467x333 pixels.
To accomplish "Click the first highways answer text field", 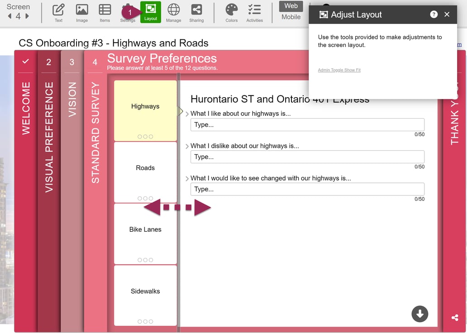I will 307,124.
